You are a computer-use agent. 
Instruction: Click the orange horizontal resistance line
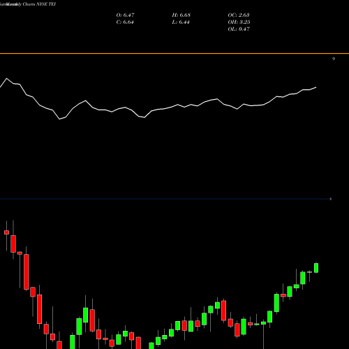[x=174, y=54]
